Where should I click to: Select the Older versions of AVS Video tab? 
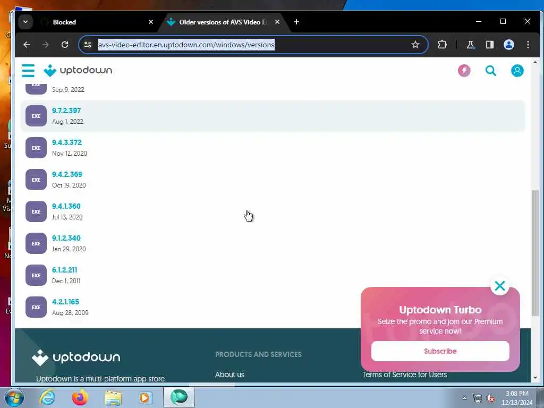223,22
